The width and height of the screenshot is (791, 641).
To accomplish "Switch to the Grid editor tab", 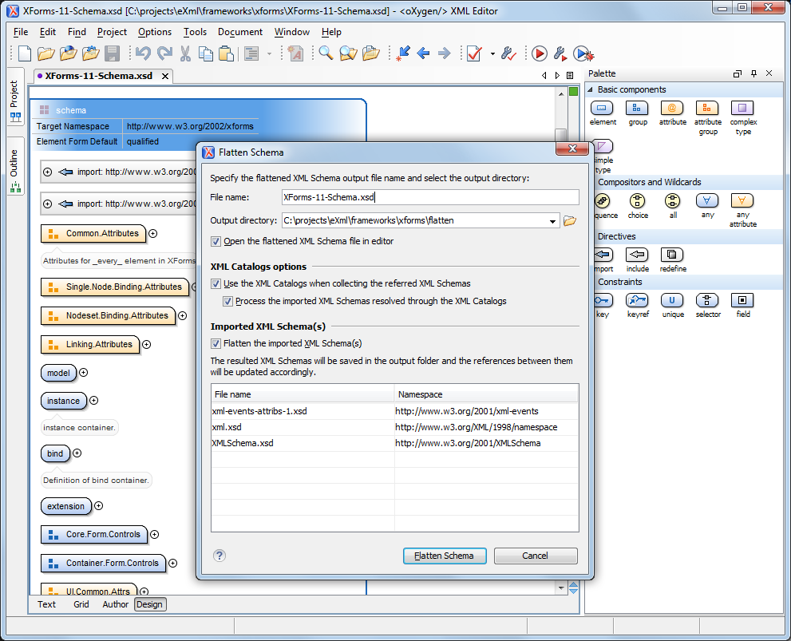I will click(x=81, y=604).
